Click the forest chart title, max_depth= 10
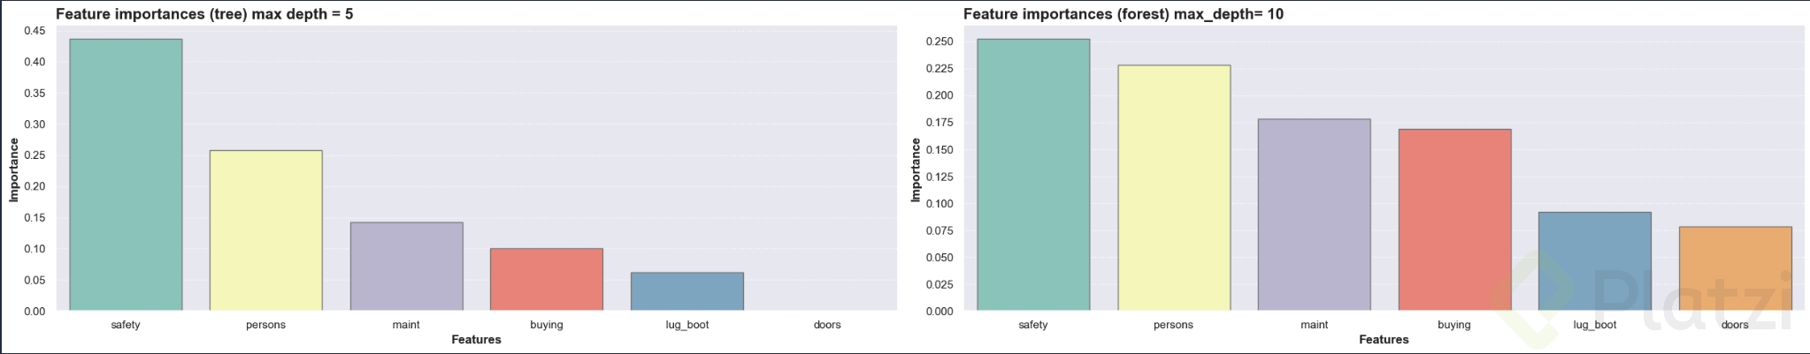 (x=1123, y=14)
